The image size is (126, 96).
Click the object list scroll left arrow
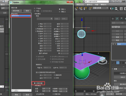pos(13,90)
